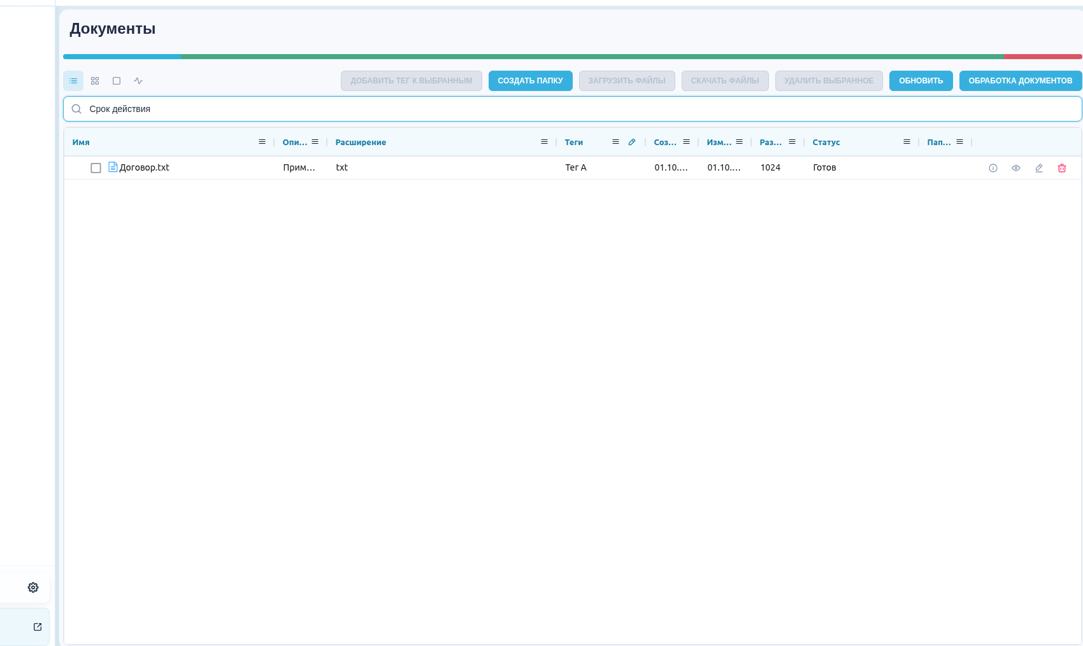Click the Прим… description cell
Viewport: 1083px width, 646px height.
point(299,167)
